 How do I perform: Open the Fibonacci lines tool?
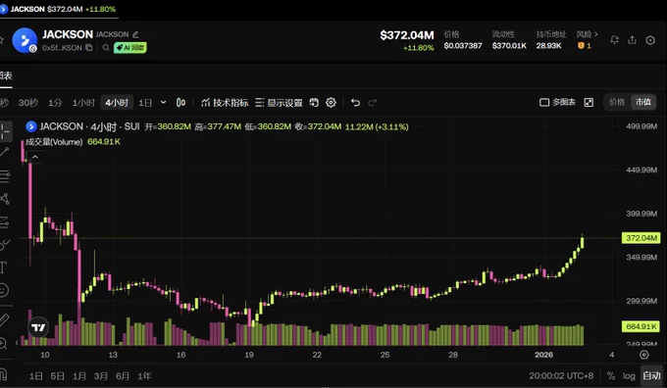click(4, 176)
